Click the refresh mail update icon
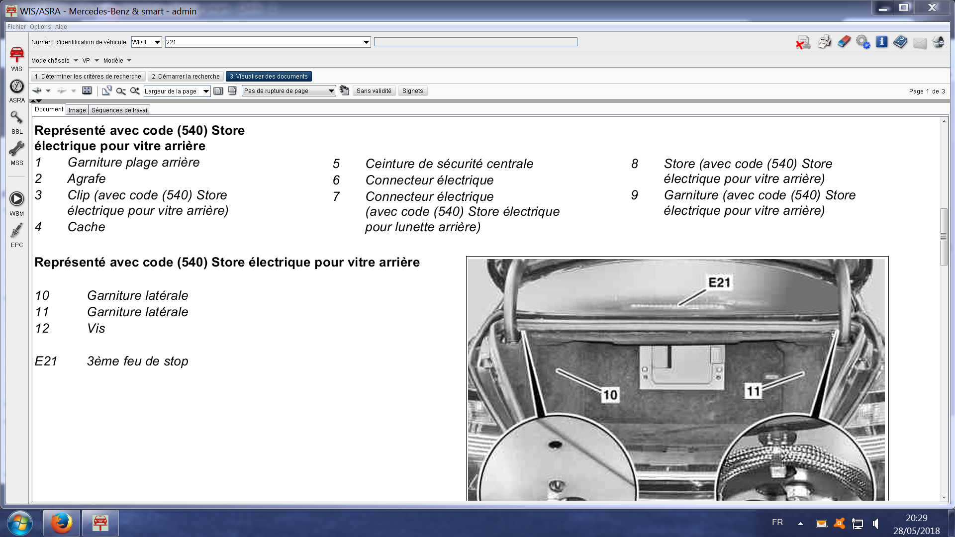955x537 pixels. point(939,42)
